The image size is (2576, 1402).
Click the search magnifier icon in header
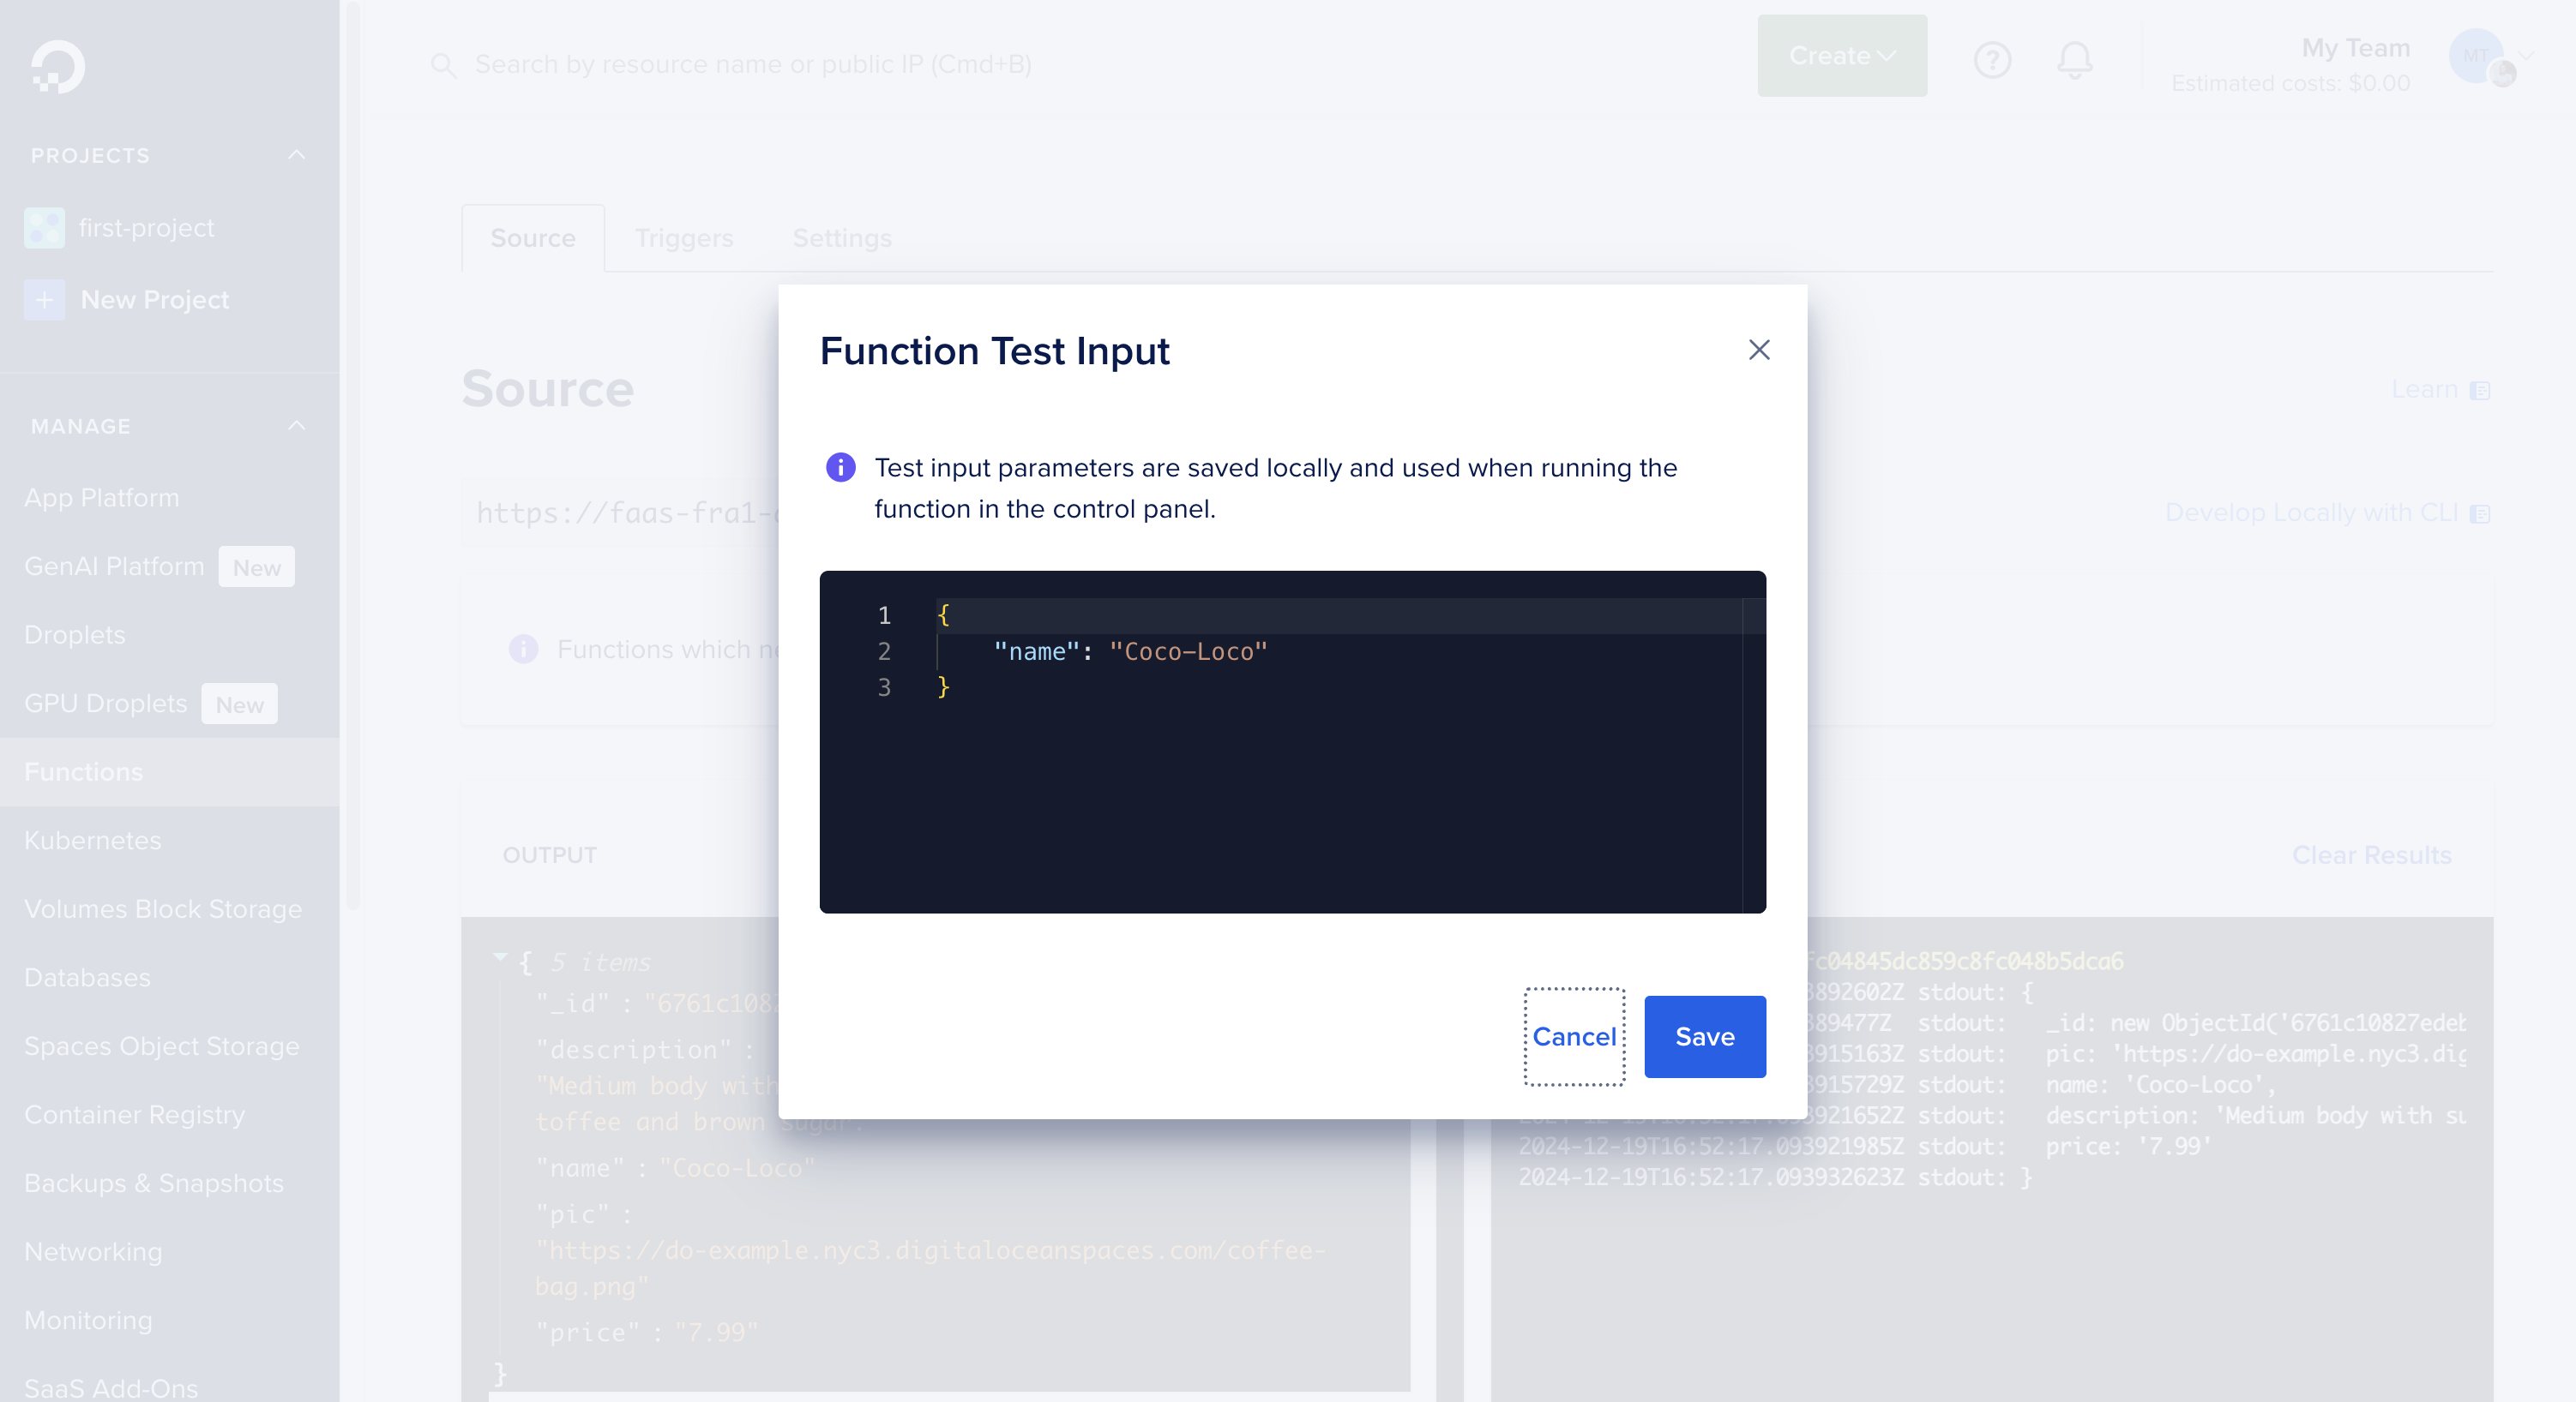click(444, 64)
